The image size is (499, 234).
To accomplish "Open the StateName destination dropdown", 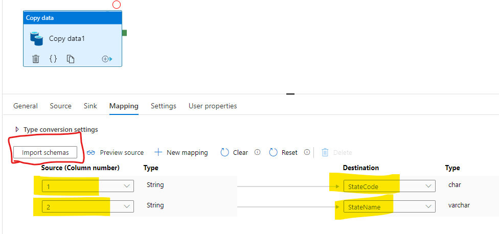I will pos(428,206).
